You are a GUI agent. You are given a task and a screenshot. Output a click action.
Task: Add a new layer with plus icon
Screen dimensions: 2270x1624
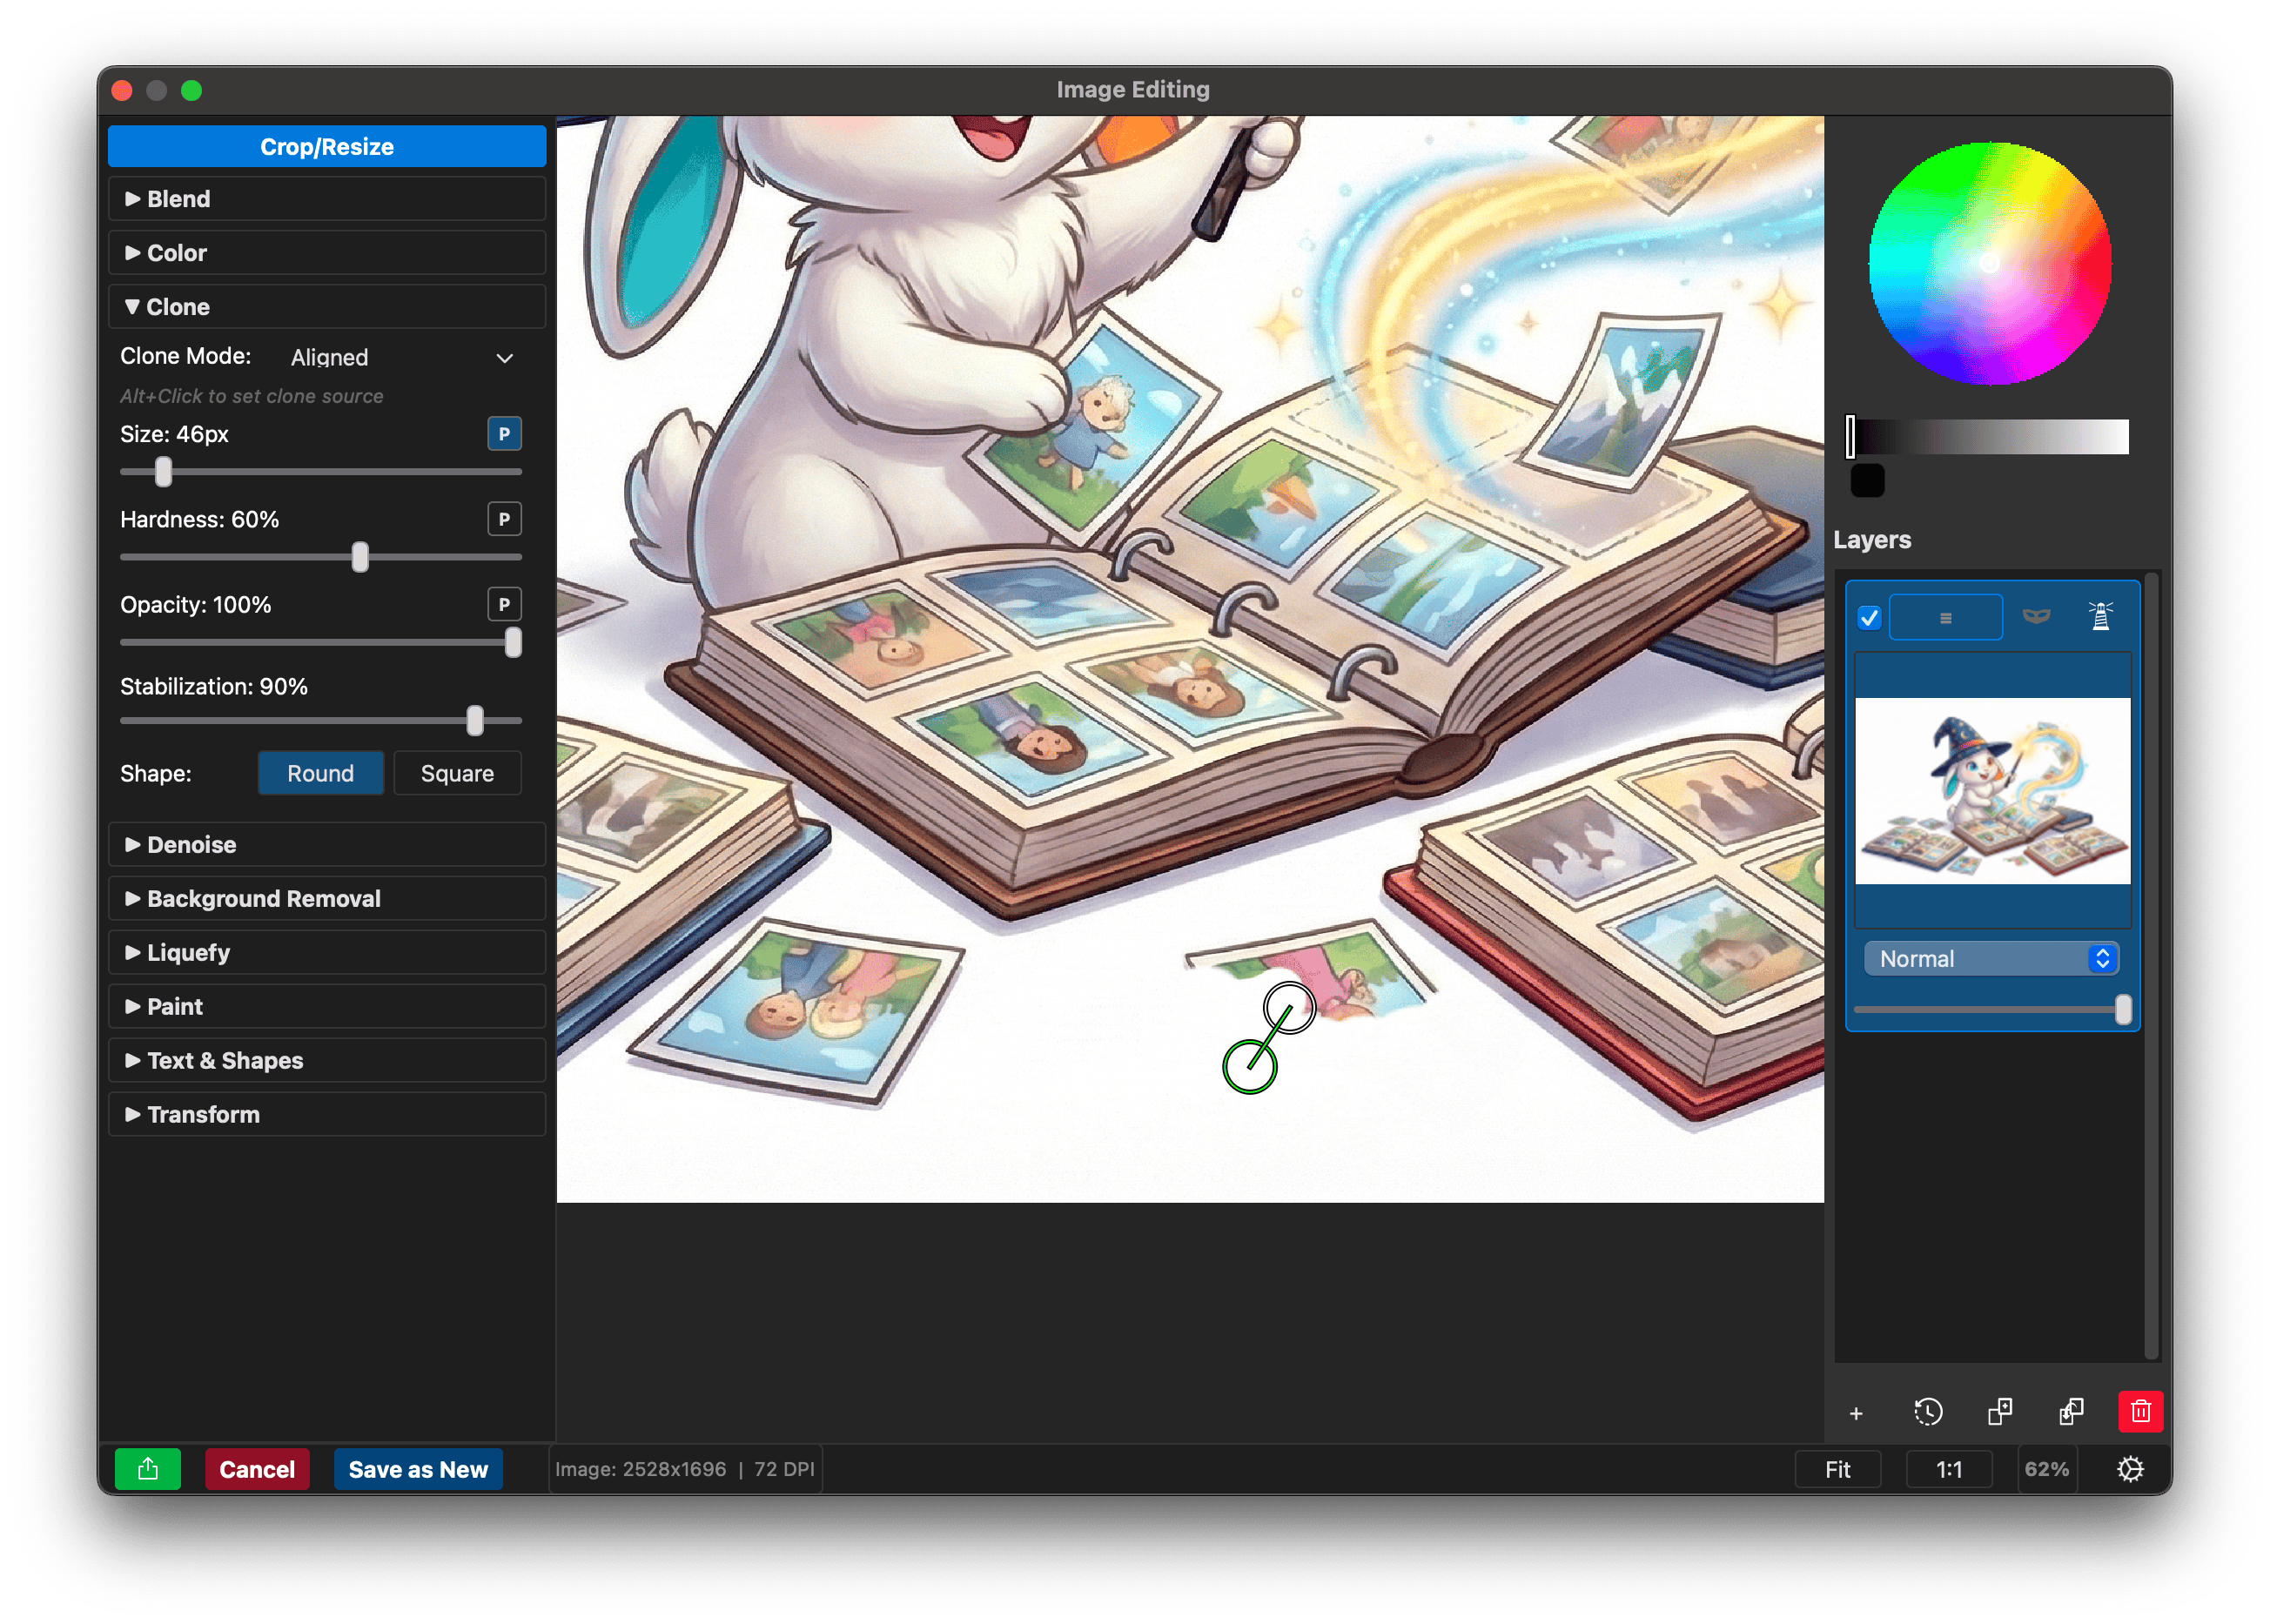click(x=1856, y=1413)
